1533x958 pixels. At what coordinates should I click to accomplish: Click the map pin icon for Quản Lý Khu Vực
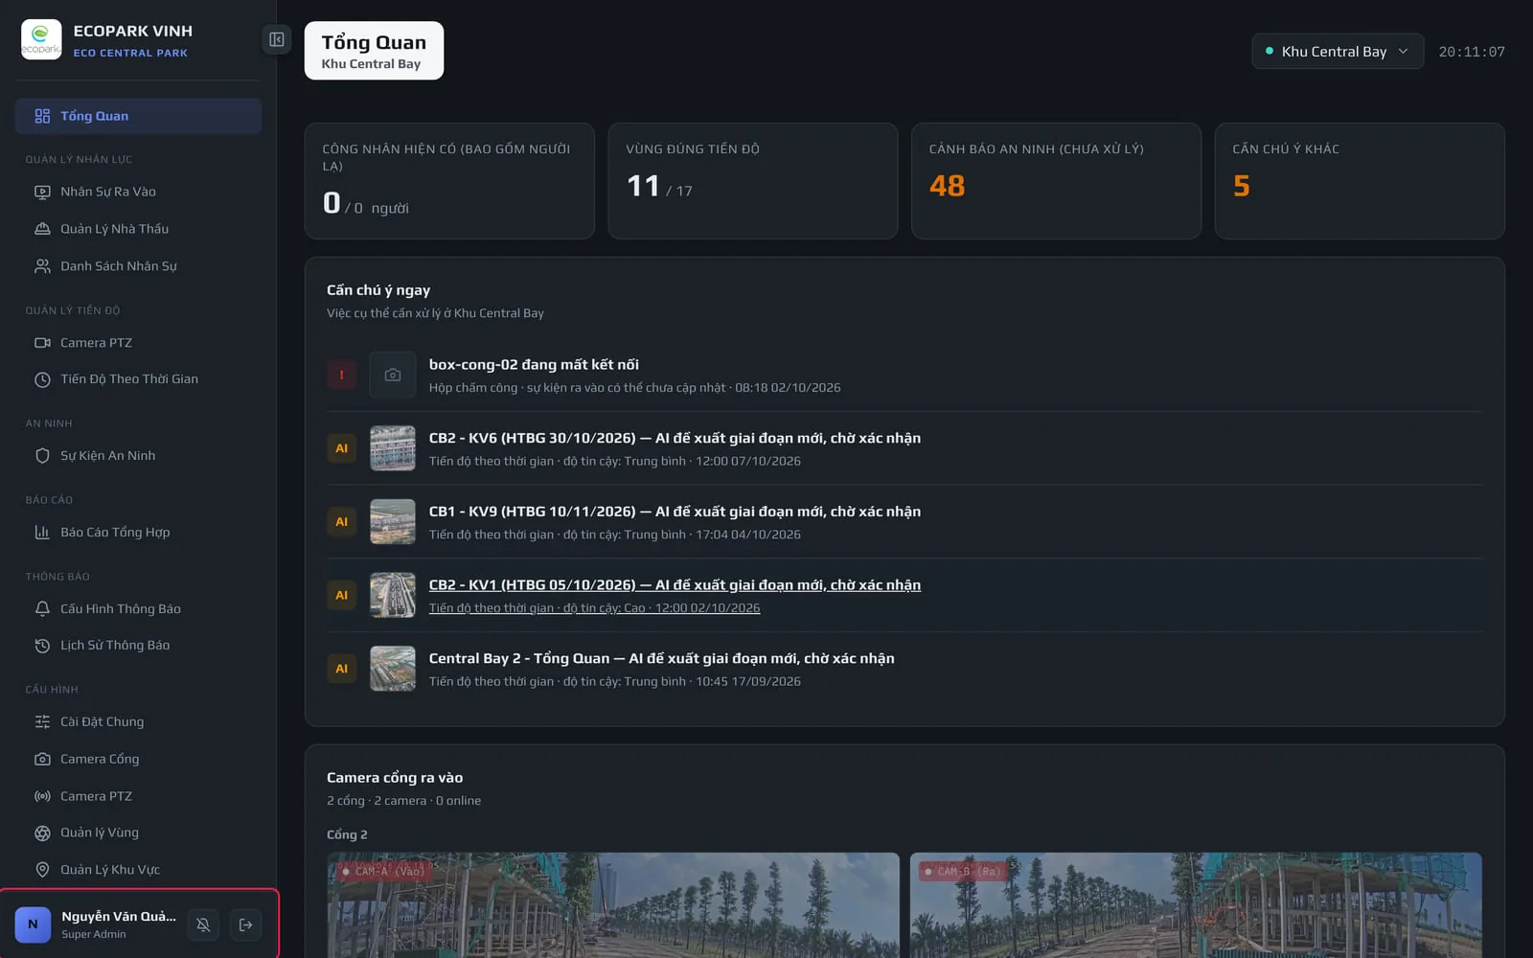pos(42,870)
